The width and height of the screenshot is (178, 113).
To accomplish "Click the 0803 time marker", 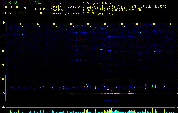I will pos(53,24).
